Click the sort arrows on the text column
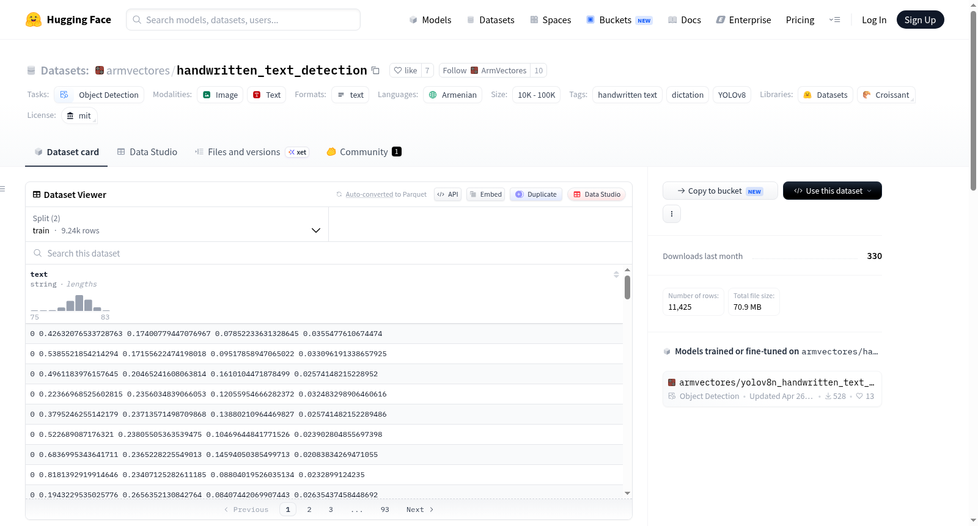The image size is (978, 526). (x=616, y=274)
